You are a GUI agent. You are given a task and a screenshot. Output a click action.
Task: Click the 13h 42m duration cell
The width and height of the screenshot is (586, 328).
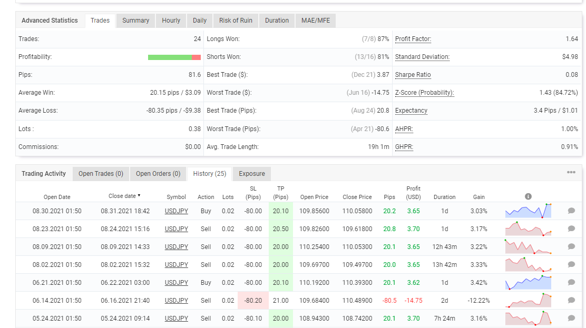pyautogui.click(x=444, y=265)
